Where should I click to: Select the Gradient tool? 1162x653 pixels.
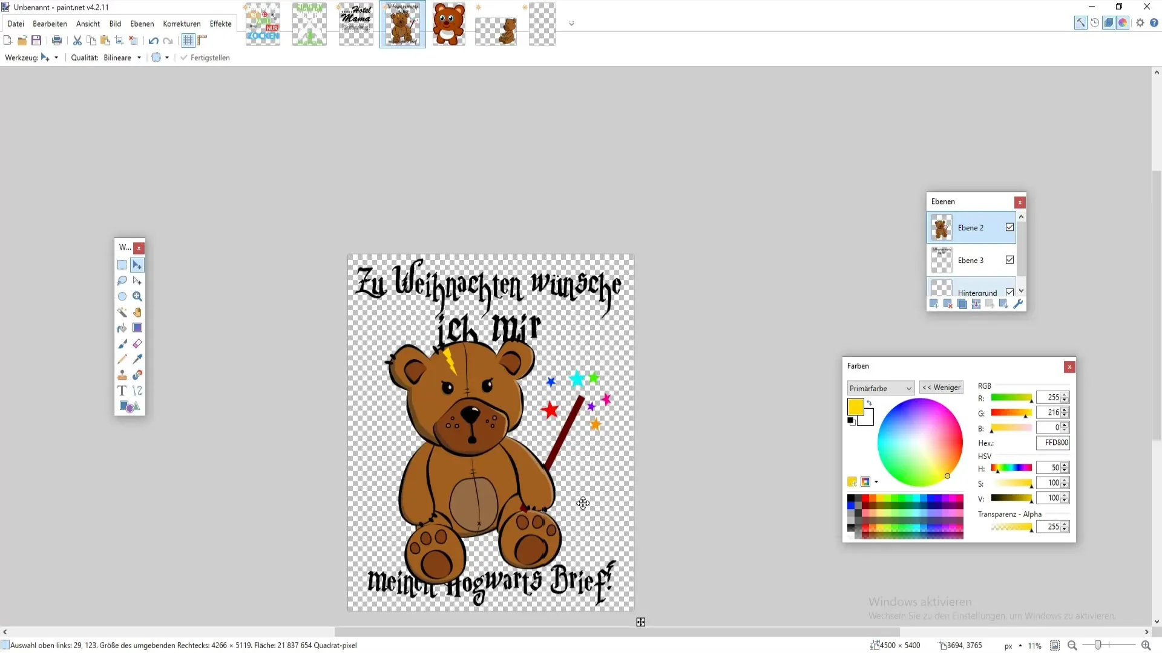click(x=137, y=328)
